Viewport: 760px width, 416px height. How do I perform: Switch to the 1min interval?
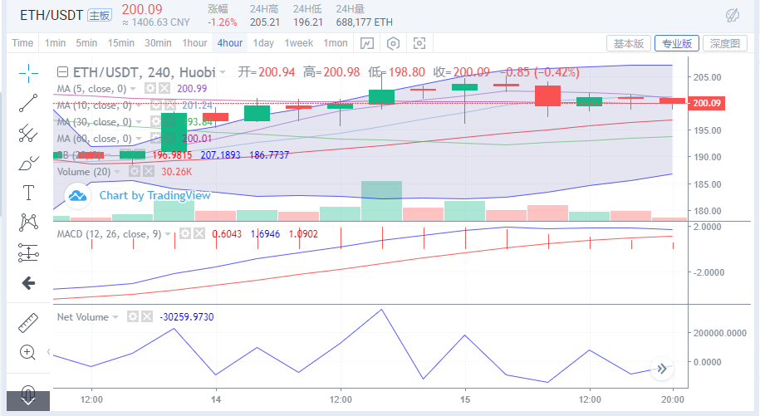click(56, 43)
